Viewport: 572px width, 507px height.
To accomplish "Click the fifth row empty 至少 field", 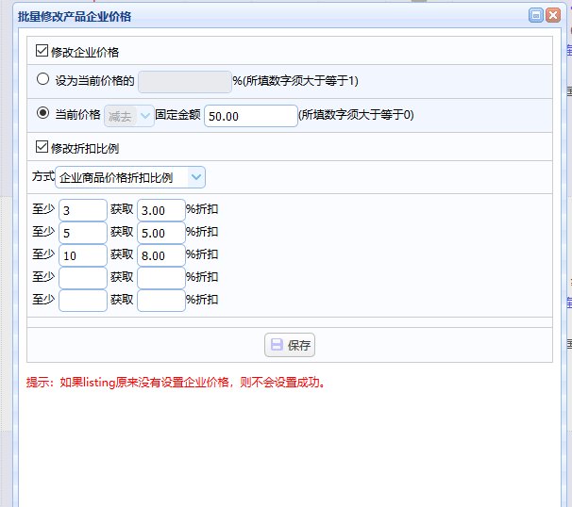I will [x=83, y=301].
